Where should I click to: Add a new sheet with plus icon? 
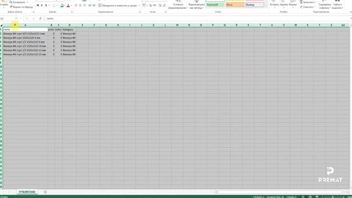point(45,192)
